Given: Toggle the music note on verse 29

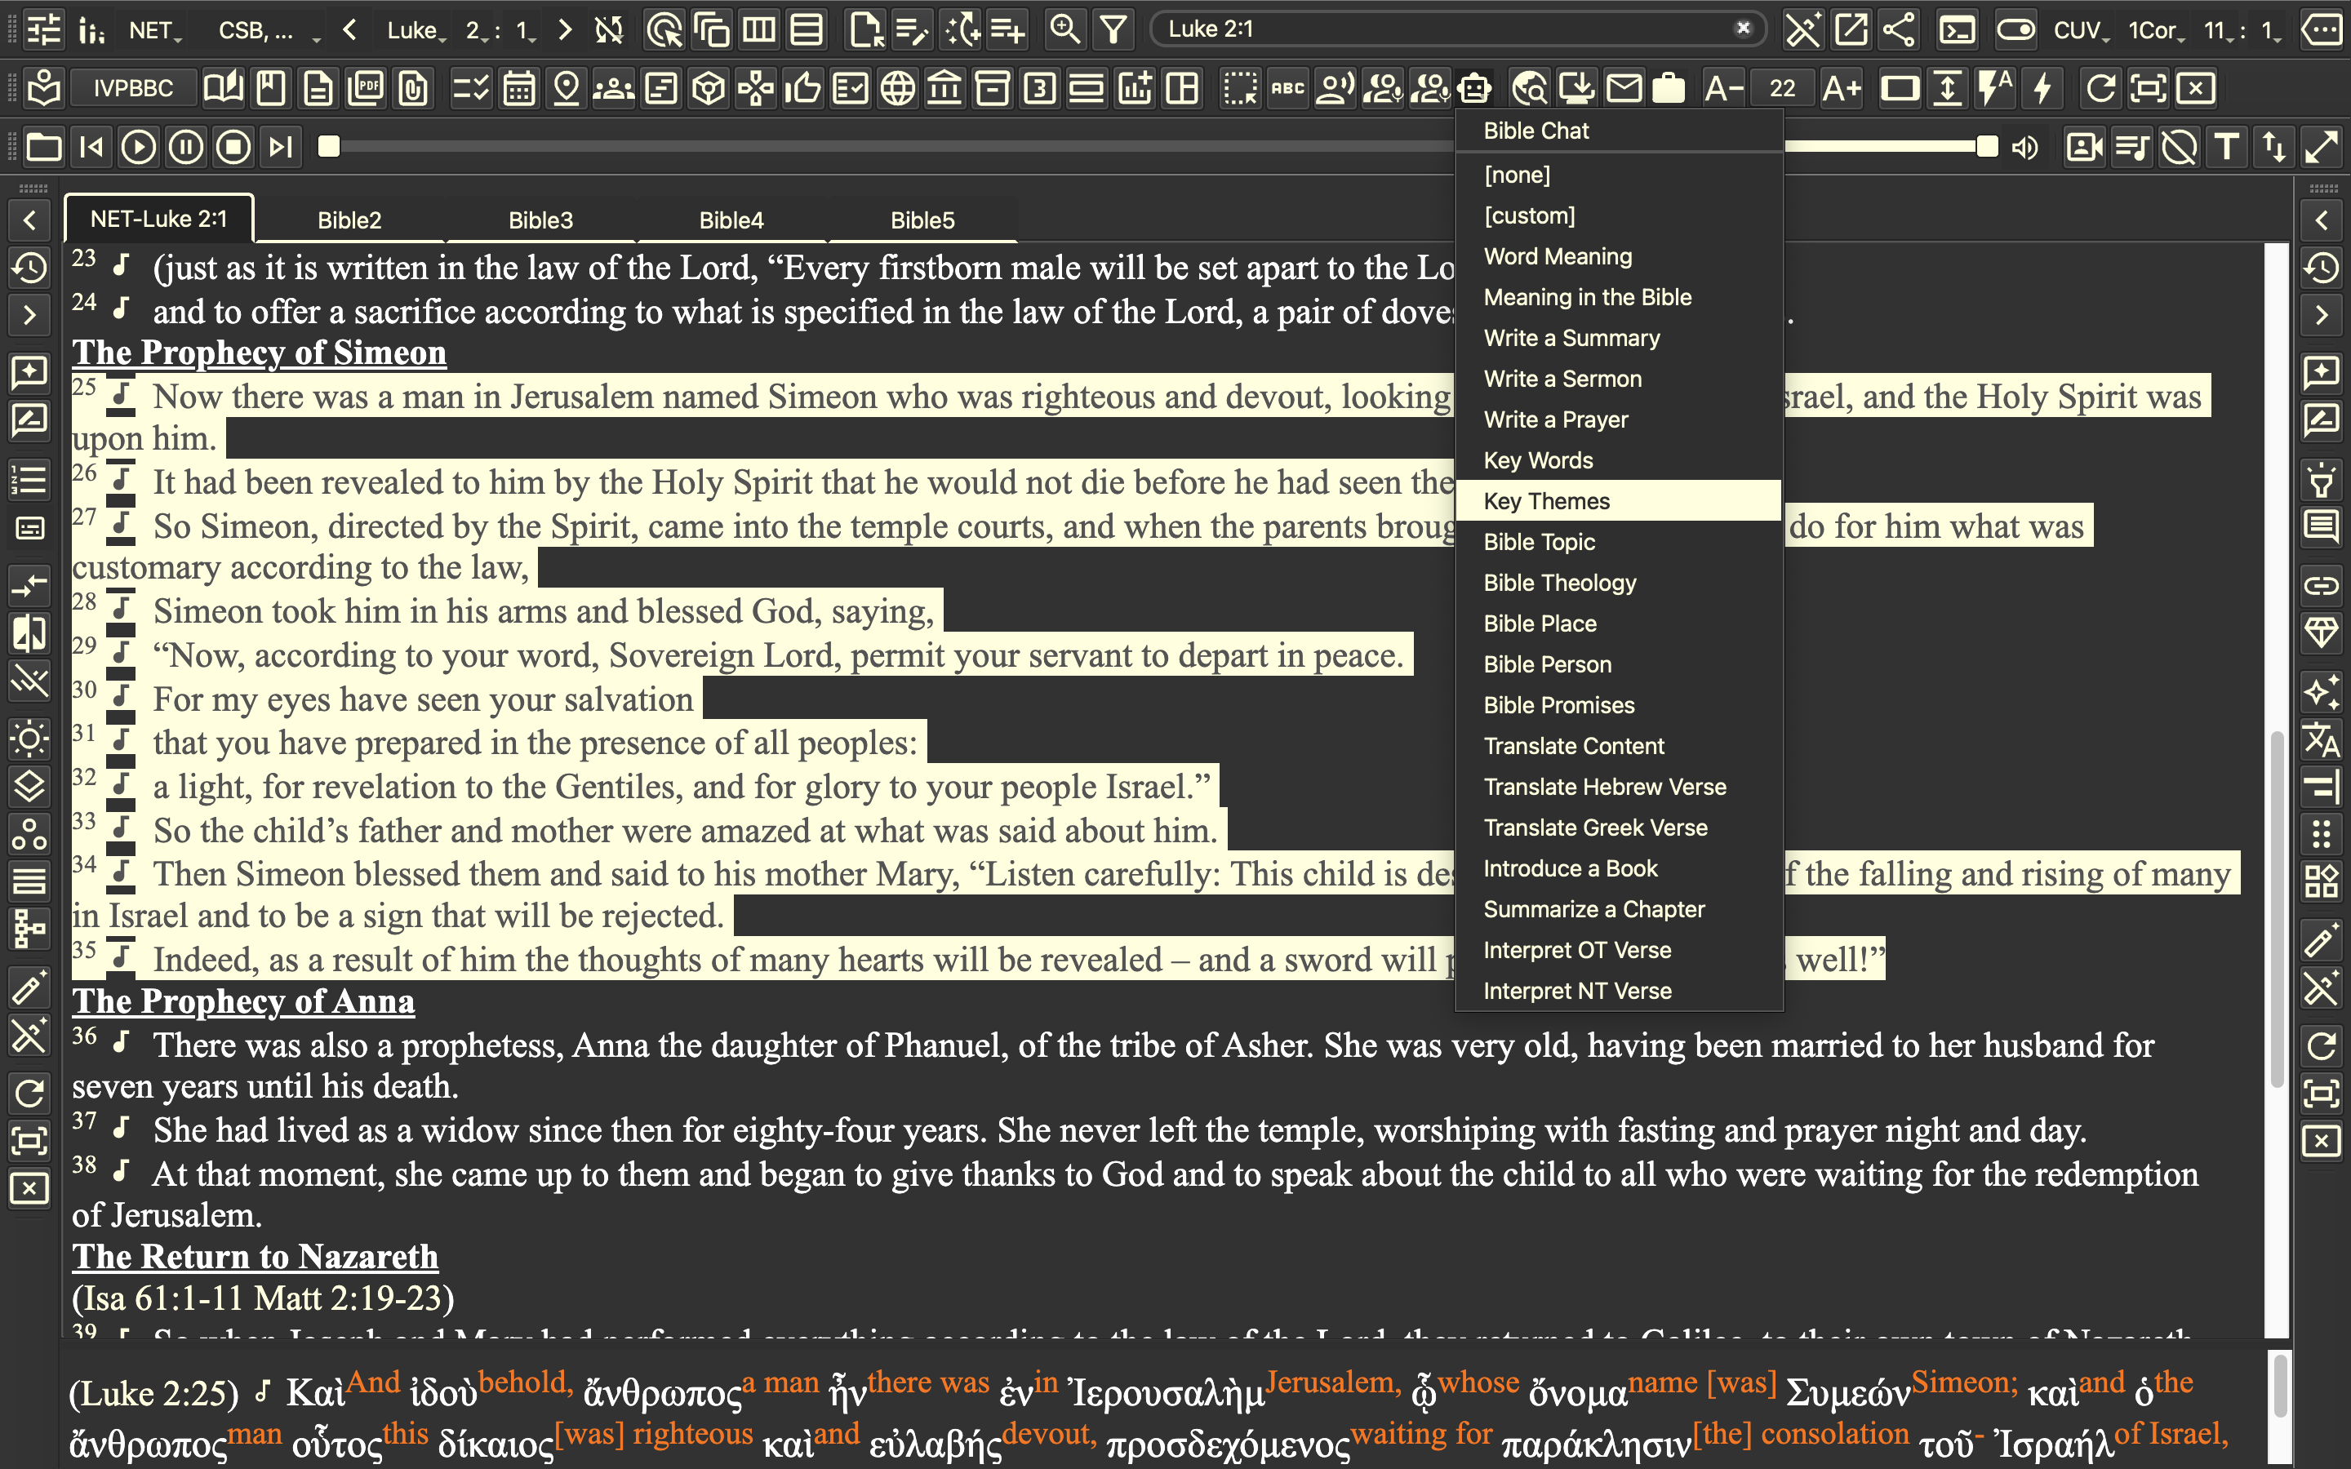Looking at the screenshot, I should [x=122, y=654].
